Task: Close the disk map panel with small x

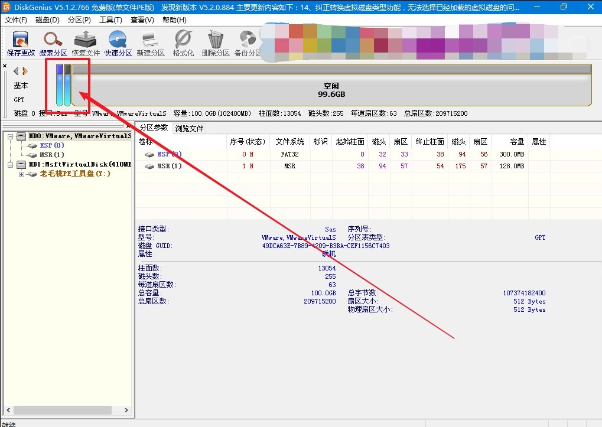Action: tap(5, 66)
